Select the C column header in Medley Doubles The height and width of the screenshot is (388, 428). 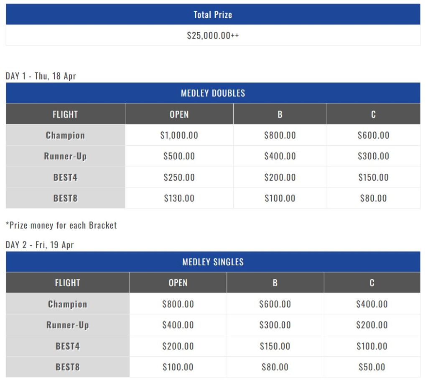coord(373,114)
